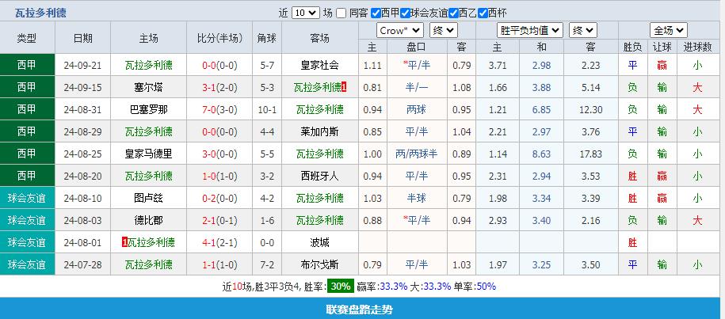Click the 瓦拉多利德 team title heading
This screenshot has width=725, height=319.
[41, 13]
